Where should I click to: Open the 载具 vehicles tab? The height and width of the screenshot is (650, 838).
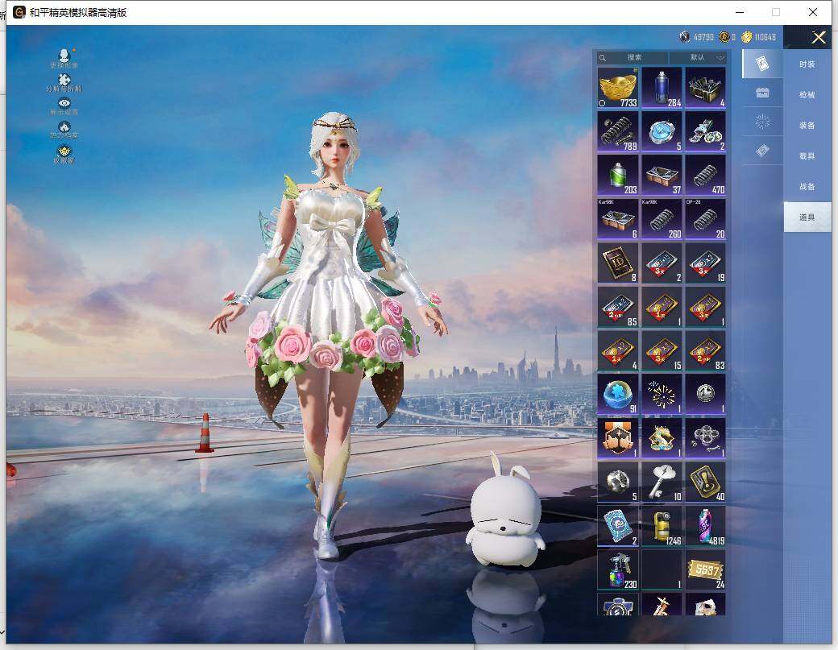(807, 156)
